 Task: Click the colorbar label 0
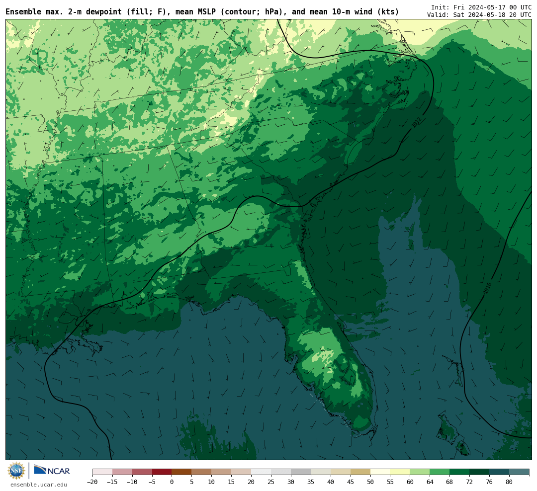(x=172, y=482)
